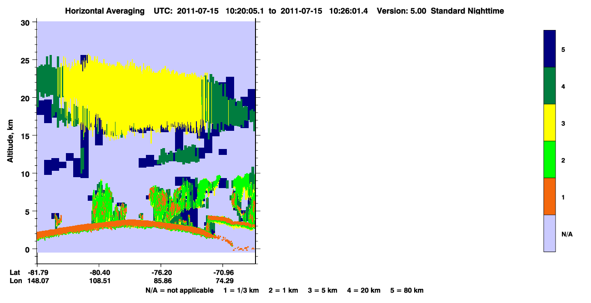Click 'Standard Nighttime' label

pyautogui.click(x=466, y=11)
